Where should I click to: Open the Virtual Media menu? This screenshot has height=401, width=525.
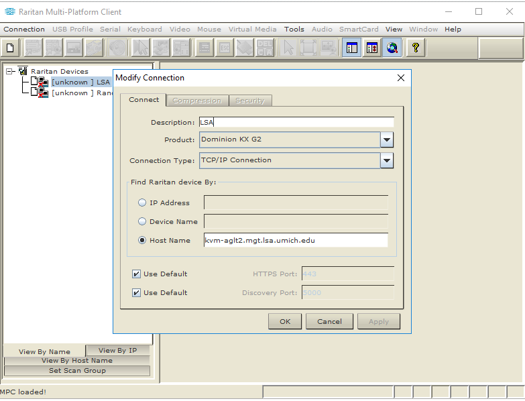click(253, 29)
